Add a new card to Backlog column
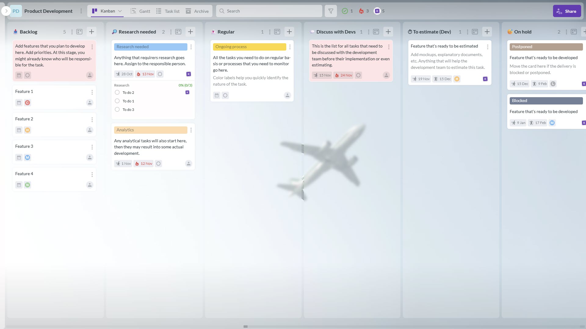586x329 pixels. [x=91, y=32]
